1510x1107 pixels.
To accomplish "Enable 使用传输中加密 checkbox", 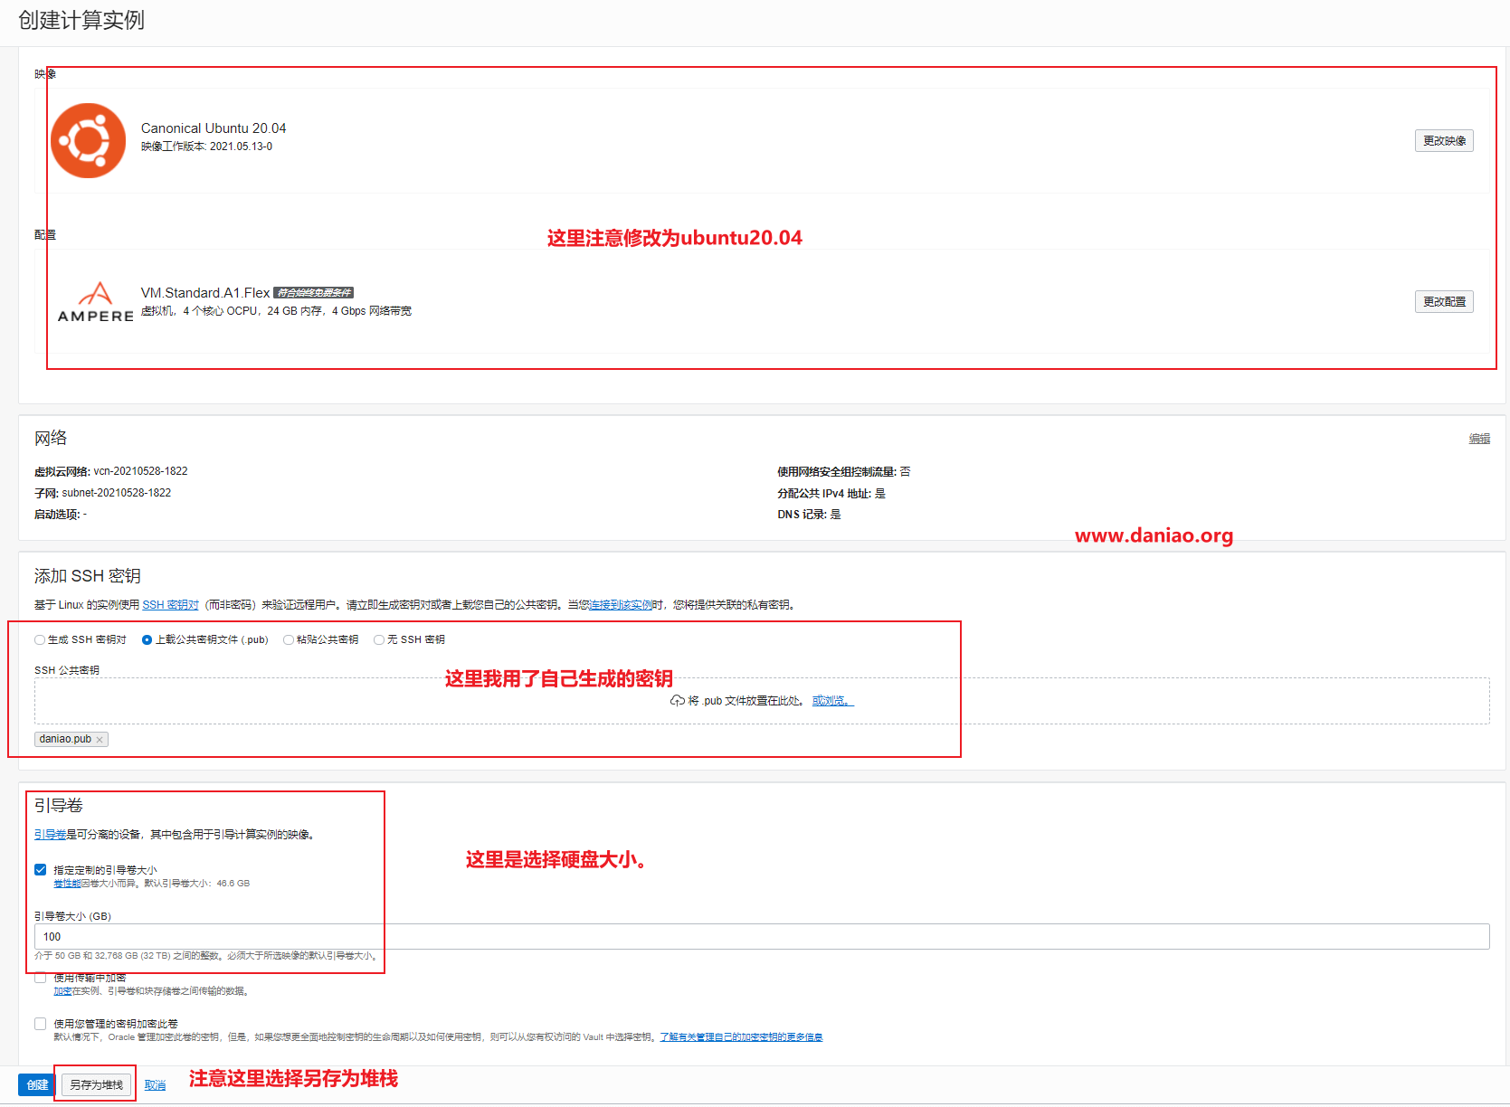I will click(x=40, y=978).
